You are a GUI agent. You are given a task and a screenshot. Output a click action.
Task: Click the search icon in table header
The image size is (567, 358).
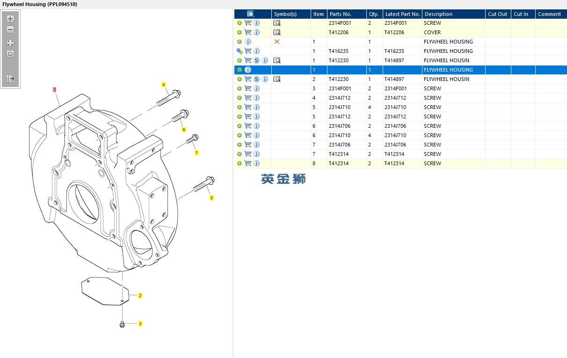(x=251, y=14)
